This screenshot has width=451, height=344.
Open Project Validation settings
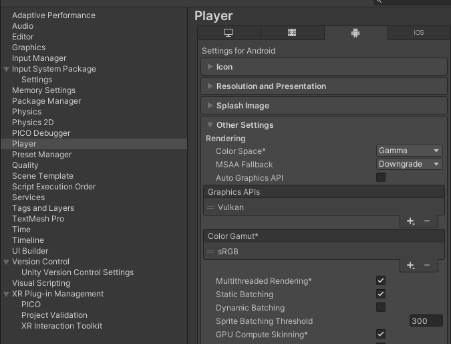[x=54, y=315]
